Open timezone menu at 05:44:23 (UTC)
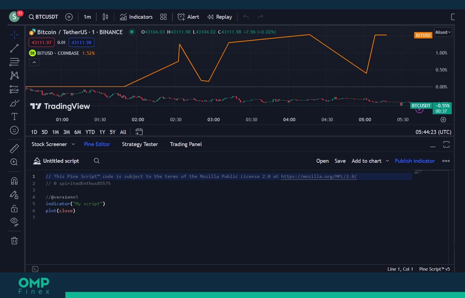The width and height of the screenshot is (465, 298). [433, 132]
